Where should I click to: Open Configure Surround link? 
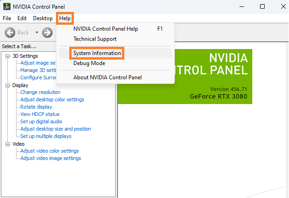[38, 78]
